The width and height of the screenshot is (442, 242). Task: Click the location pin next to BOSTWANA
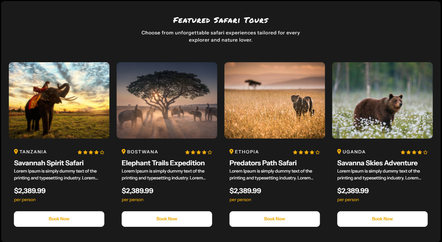click(124, 152)
